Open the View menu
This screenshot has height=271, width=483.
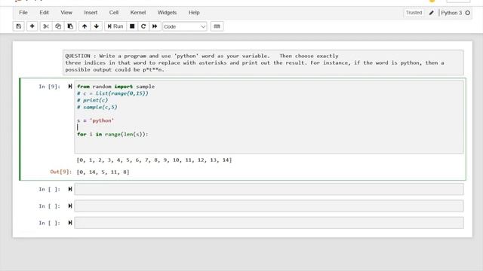[66, 13]
